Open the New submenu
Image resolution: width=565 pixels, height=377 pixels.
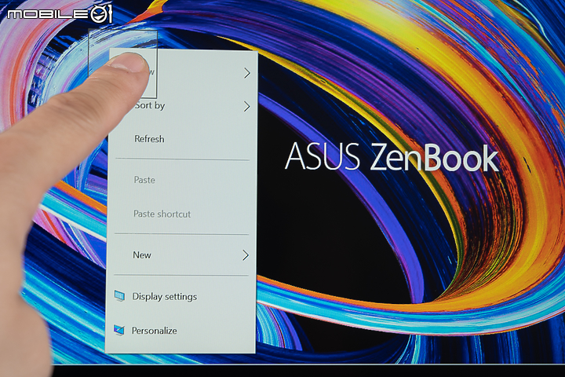click(x=181, y=255)
